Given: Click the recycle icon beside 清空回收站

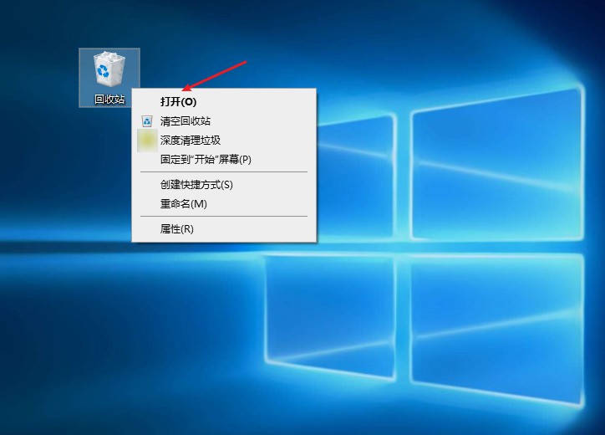Looking at the screenshot, I should pos(147,121).
